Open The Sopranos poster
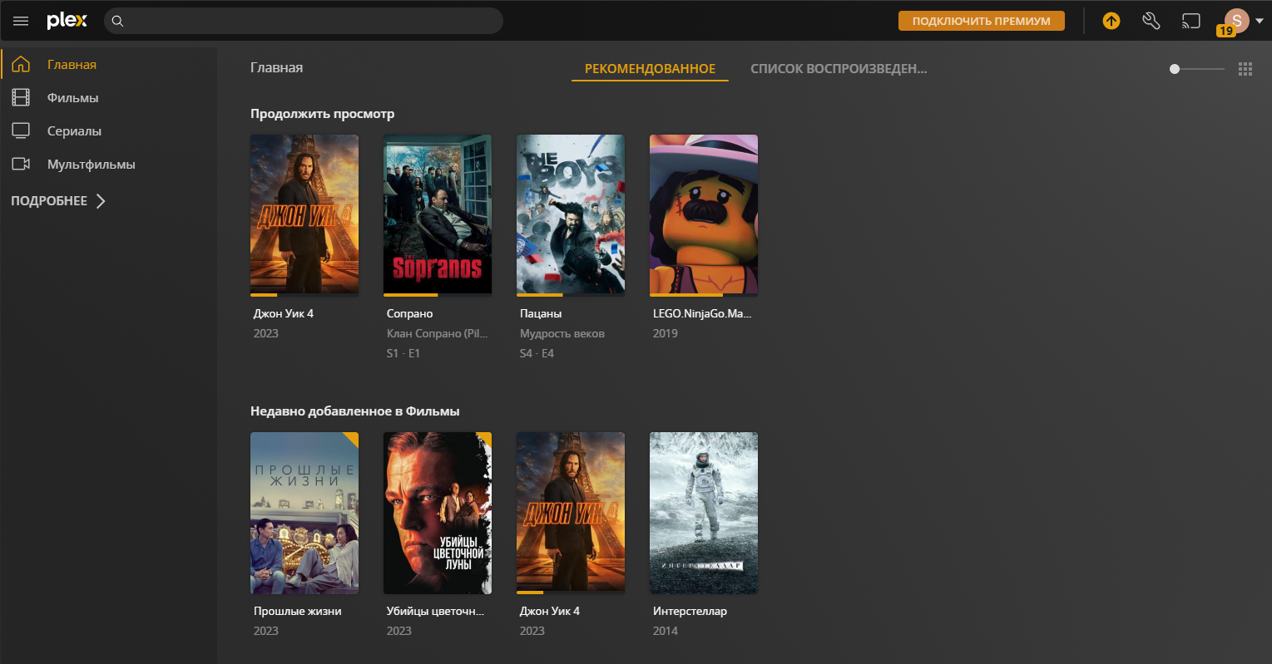The height and width of the screenshot is (664, 1272). coord(438,214)
